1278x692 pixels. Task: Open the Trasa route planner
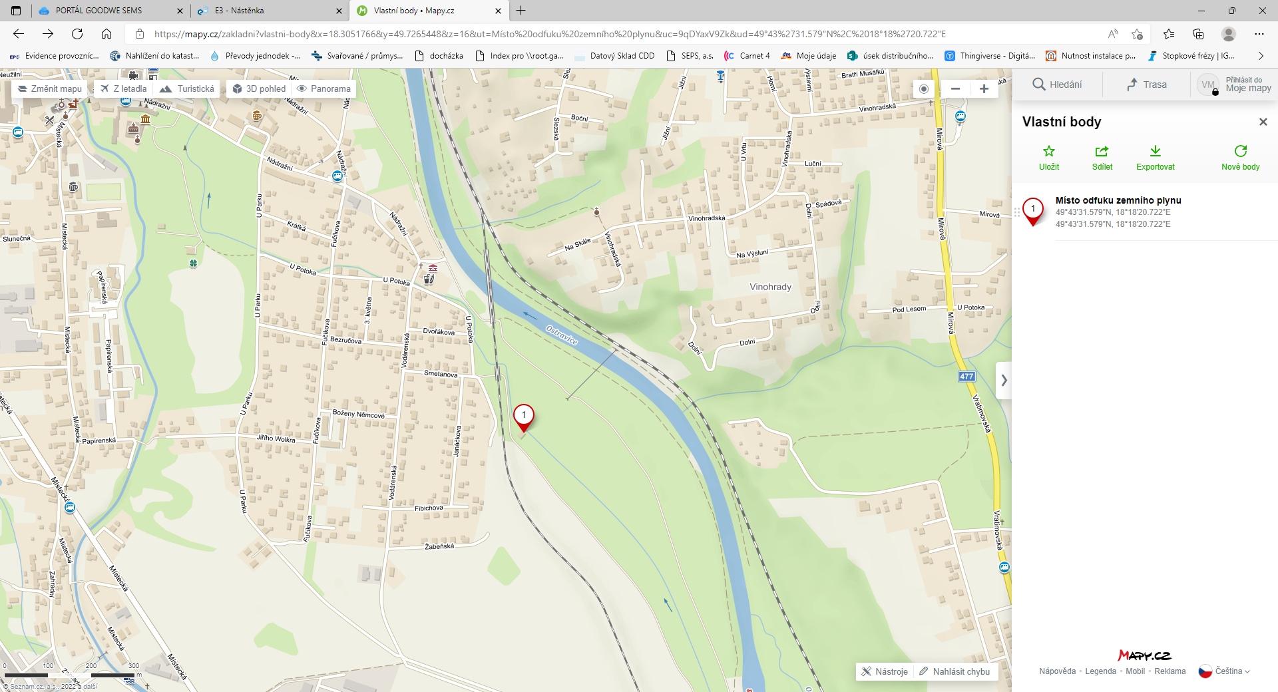point(1147,85)
